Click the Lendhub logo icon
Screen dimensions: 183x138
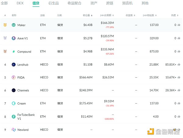tap(14, 65)
